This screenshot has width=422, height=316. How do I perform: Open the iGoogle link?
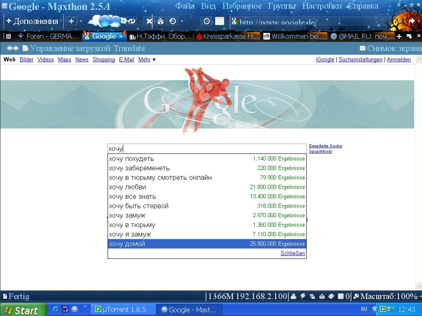pyautogui.click(x=325, y=59)
